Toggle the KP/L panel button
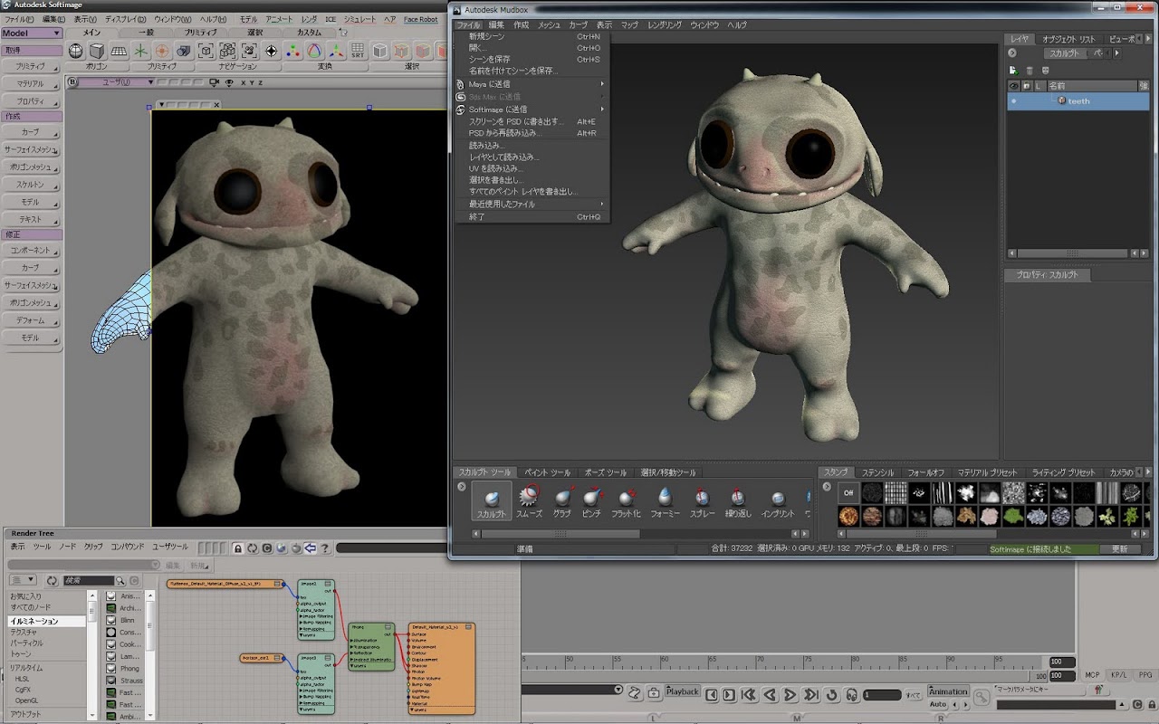Screen dimensions: 1159x724 [x=1119, y=675]
